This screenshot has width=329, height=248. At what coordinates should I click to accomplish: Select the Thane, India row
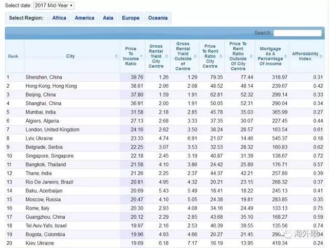(x=164, y=173)
